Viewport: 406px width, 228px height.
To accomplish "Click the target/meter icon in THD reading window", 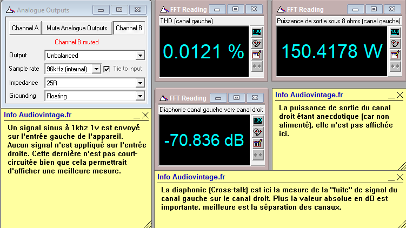I will point(257,43).
